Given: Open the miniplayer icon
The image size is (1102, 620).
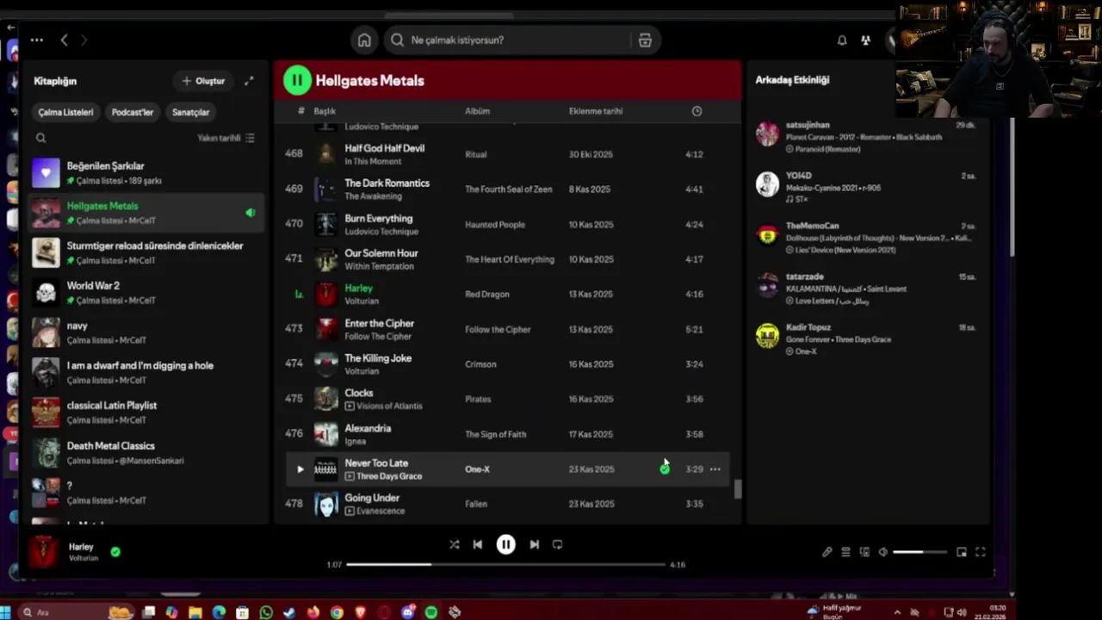Looking at the screenshot, I should tap(962, 552).
